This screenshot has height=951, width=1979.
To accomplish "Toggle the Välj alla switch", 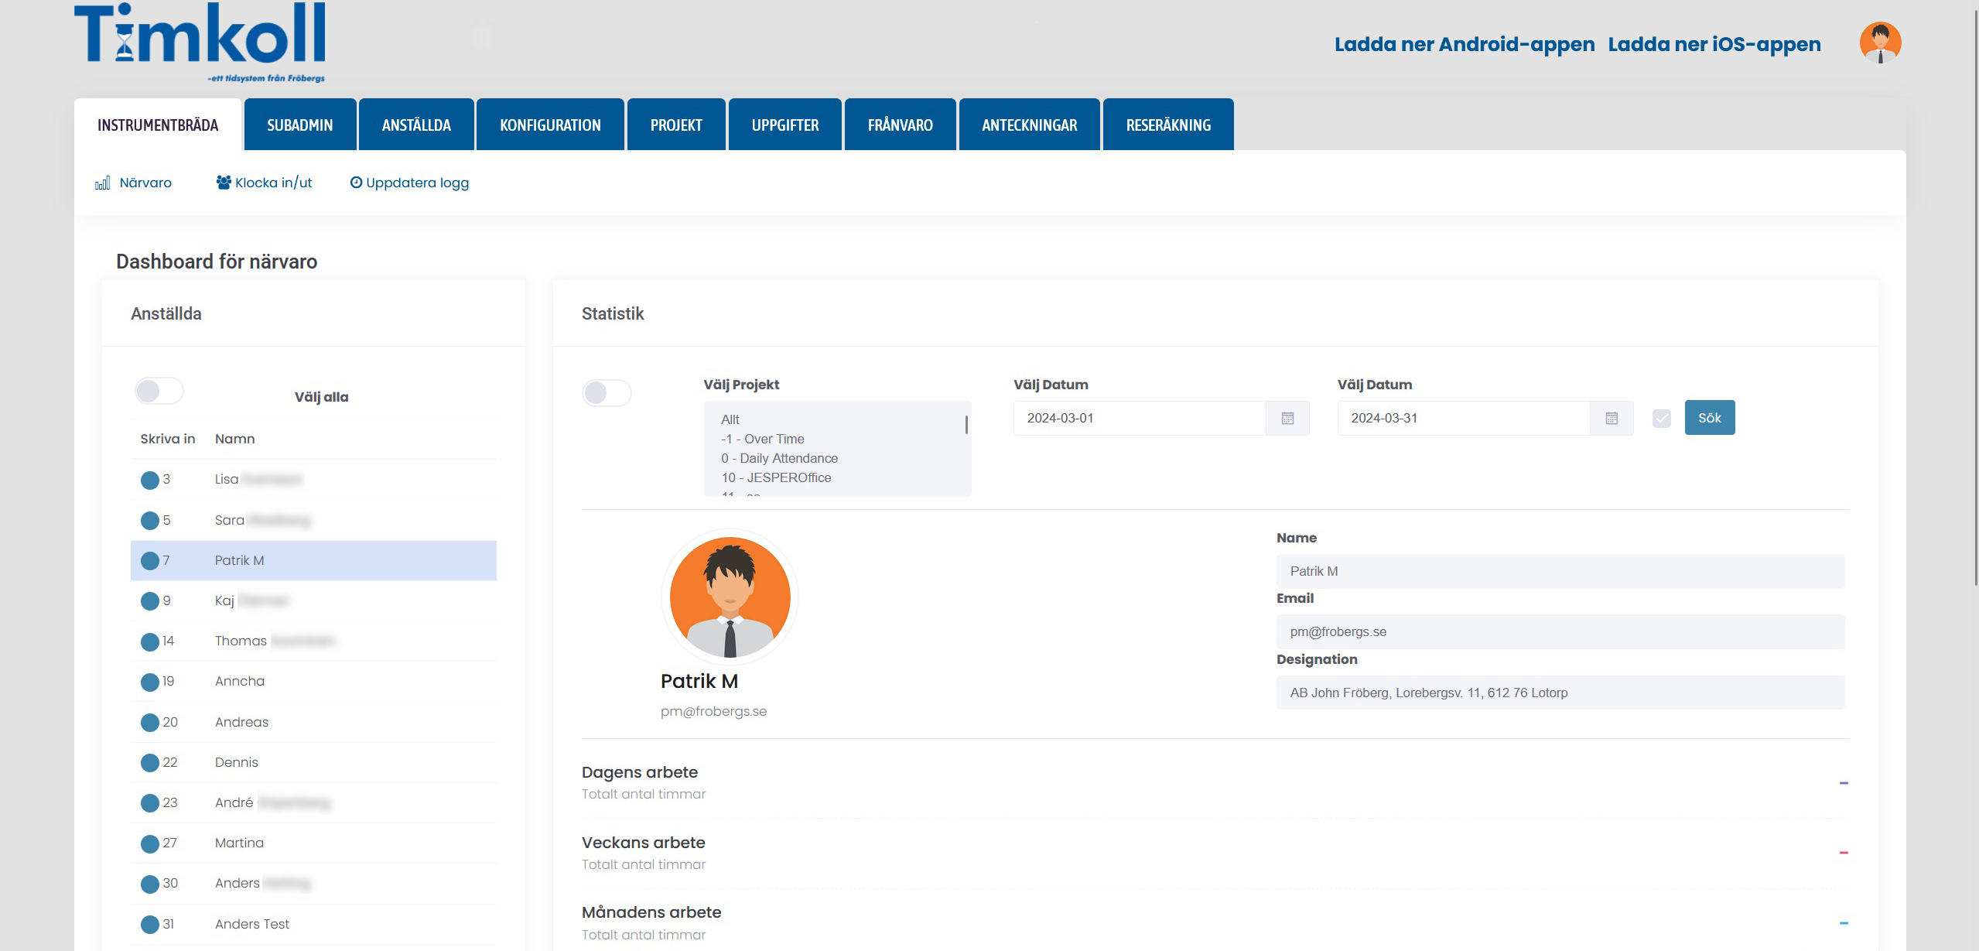I will (159, 391).
